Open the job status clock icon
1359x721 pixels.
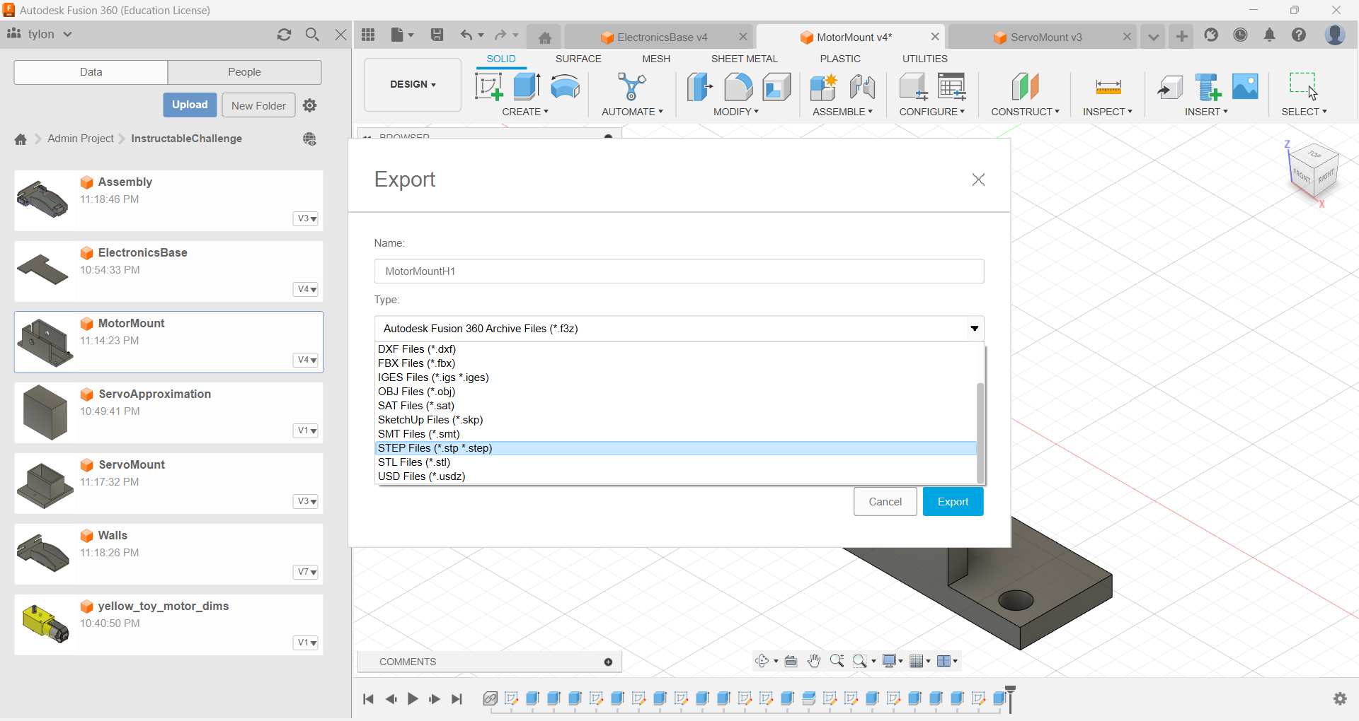tap(1240, 35)
